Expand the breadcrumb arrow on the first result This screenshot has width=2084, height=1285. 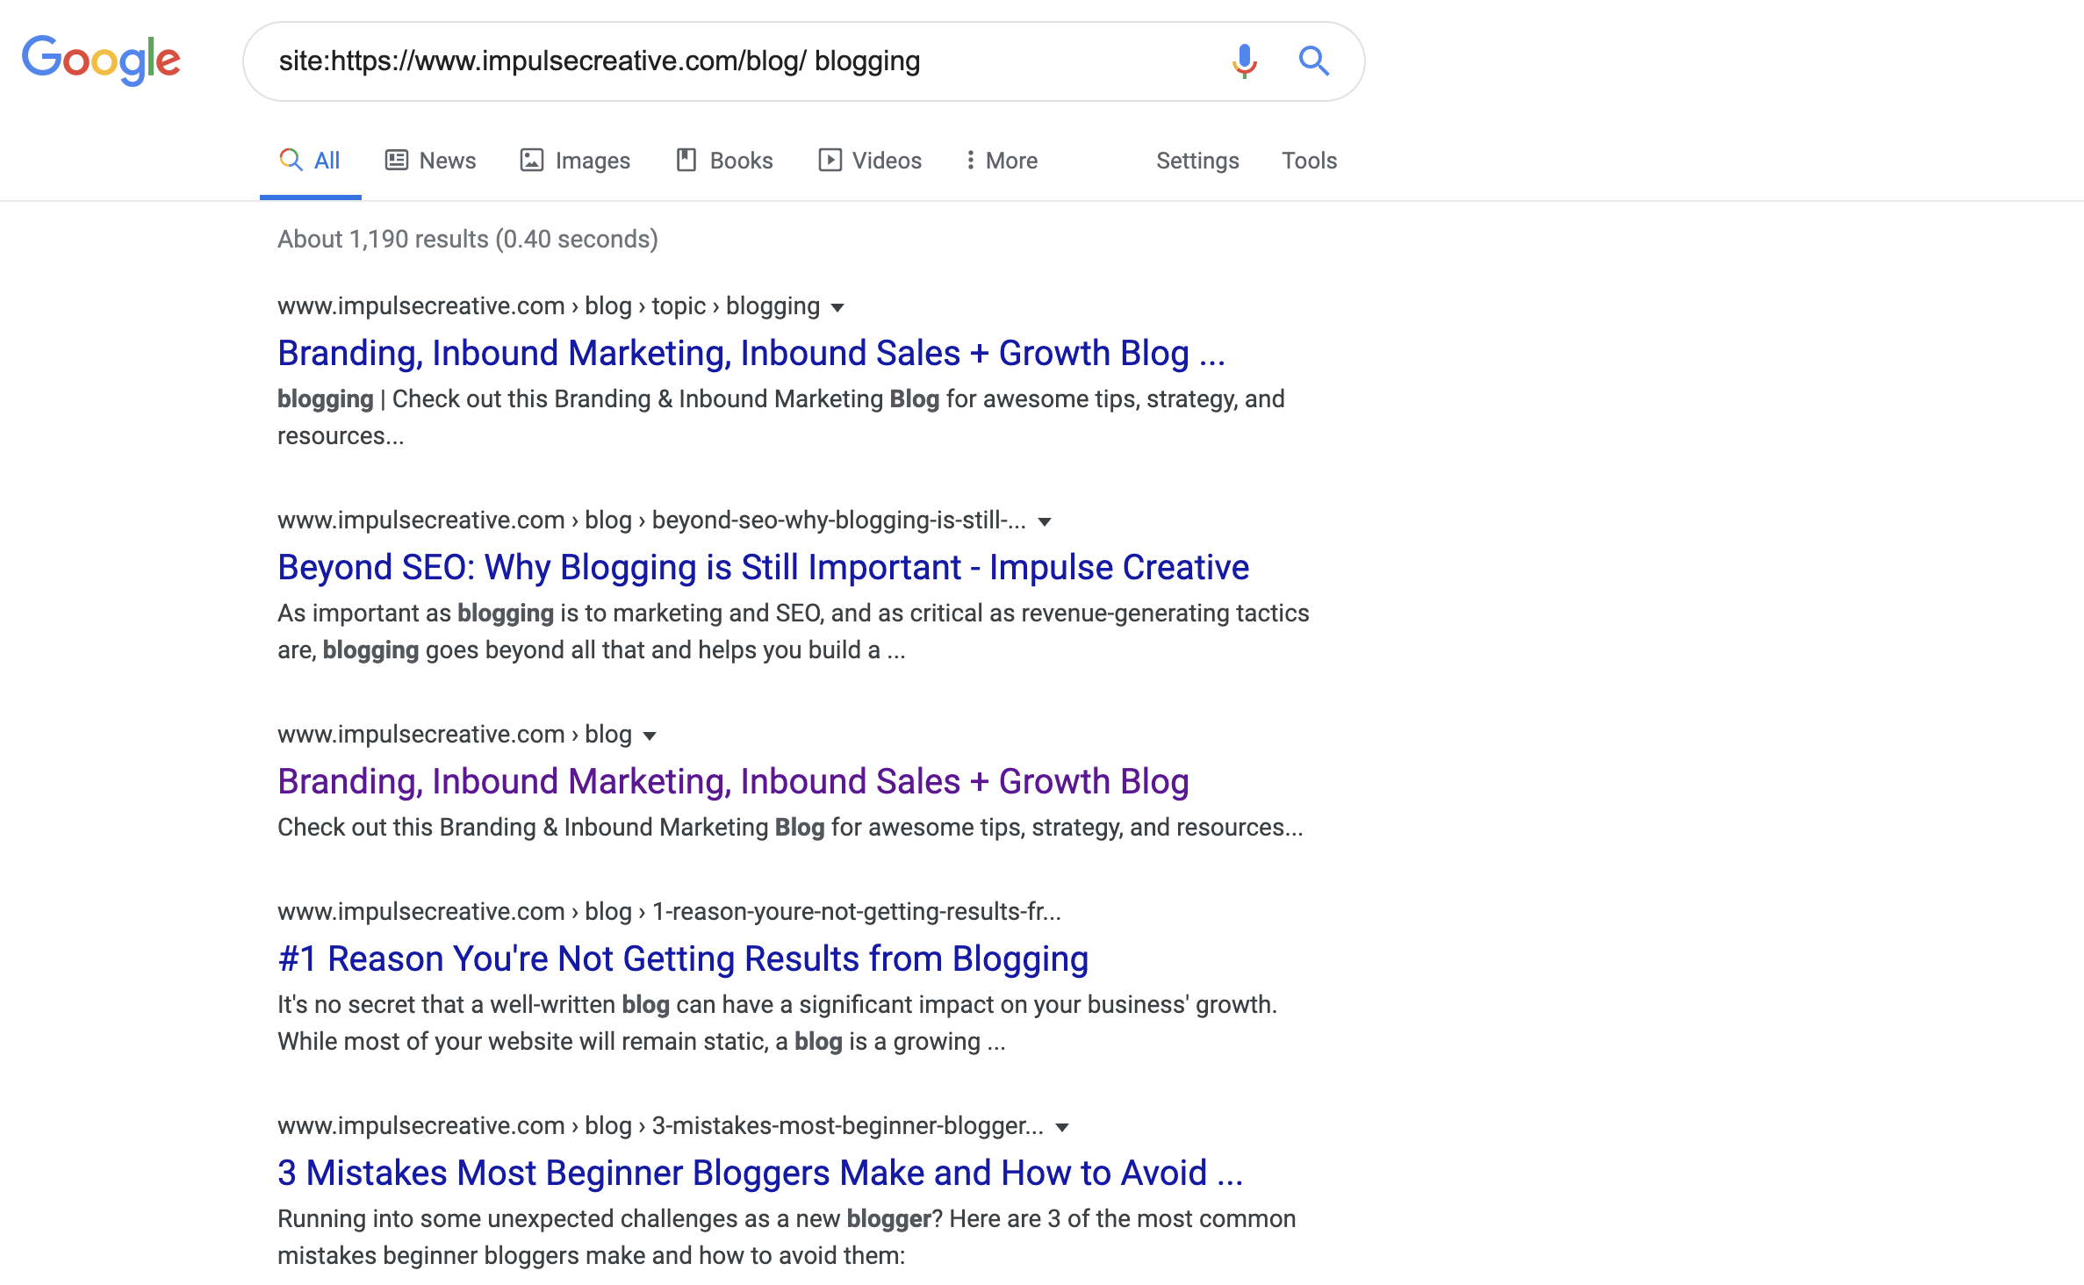click(x=837, y=307)
